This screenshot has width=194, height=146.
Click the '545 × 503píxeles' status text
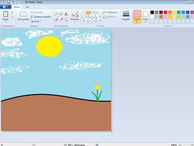pos(76,145)
